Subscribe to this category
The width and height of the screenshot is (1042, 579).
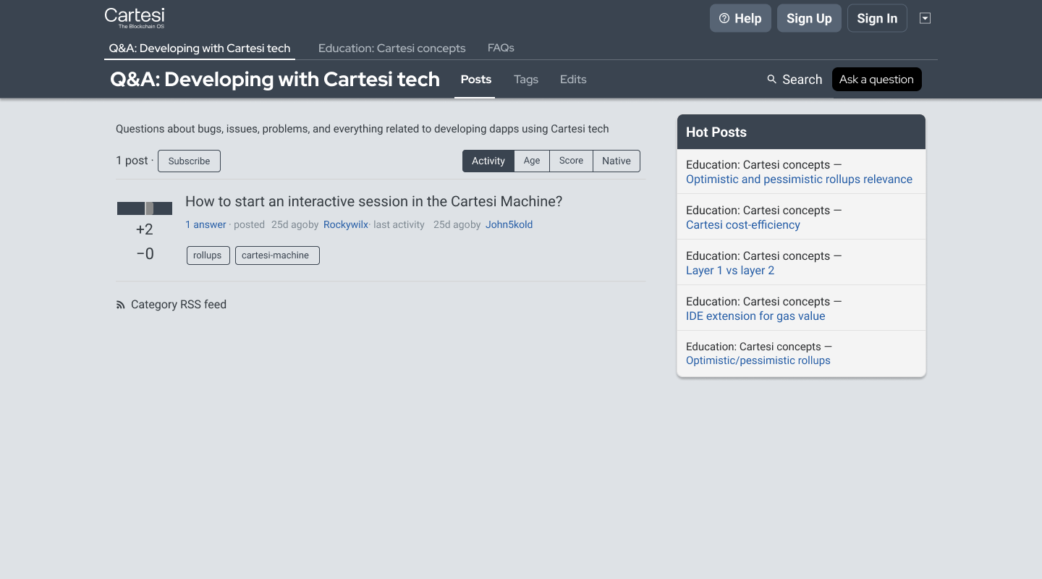coord(189,161)
